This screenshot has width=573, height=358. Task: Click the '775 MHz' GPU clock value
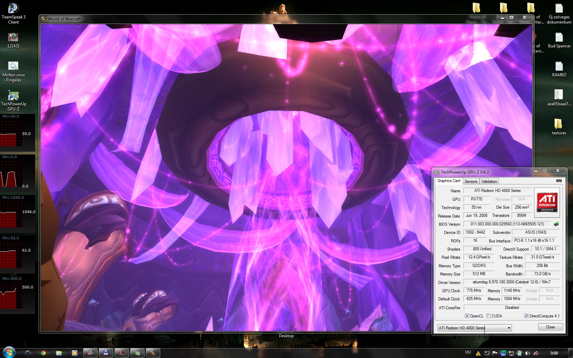pyautogui.click(x=474, y=290)
